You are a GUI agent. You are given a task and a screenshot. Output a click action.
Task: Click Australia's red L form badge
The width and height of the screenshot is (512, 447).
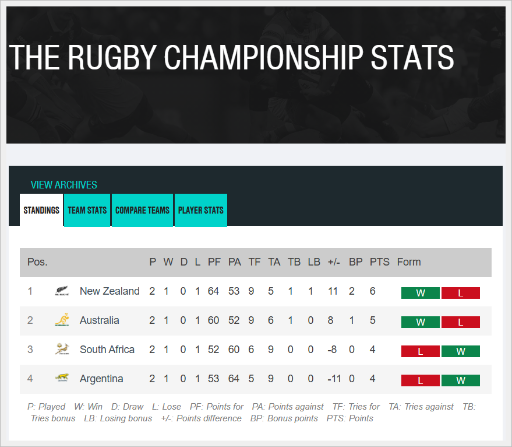click(461, 322)
